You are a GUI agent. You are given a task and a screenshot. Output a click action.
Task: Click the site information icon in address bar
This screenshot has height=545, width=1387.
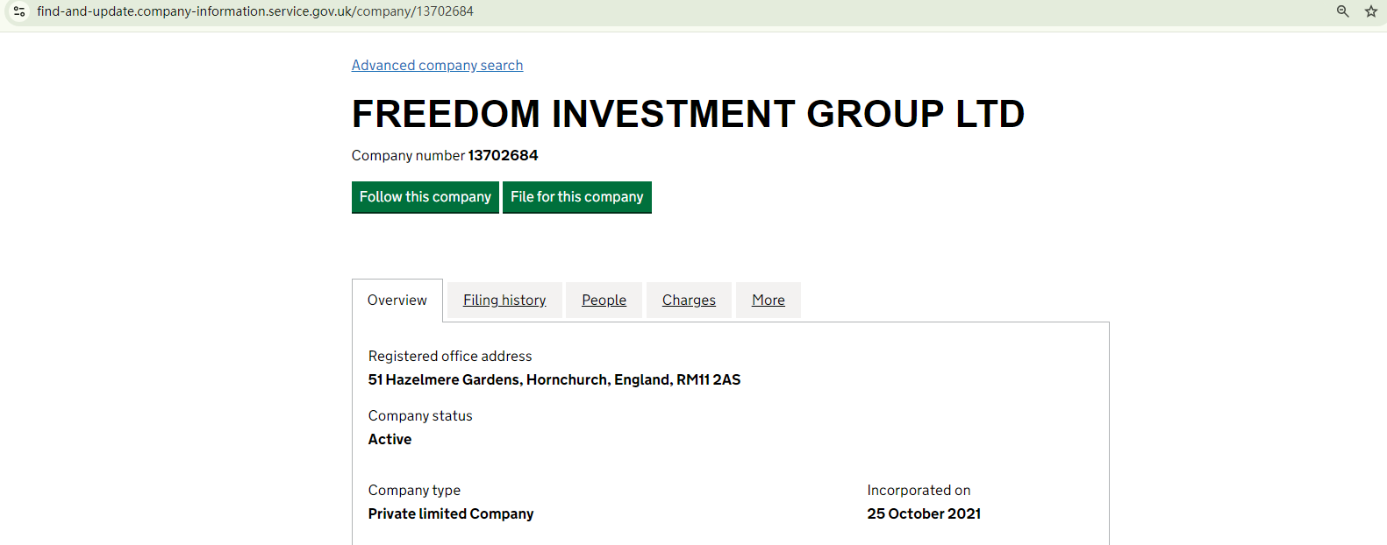(18, 11)
